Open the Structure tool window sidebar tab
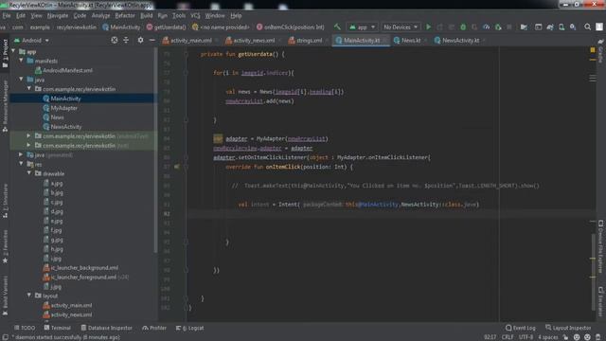The image size is (606, 341). click(x=5, y=201)
